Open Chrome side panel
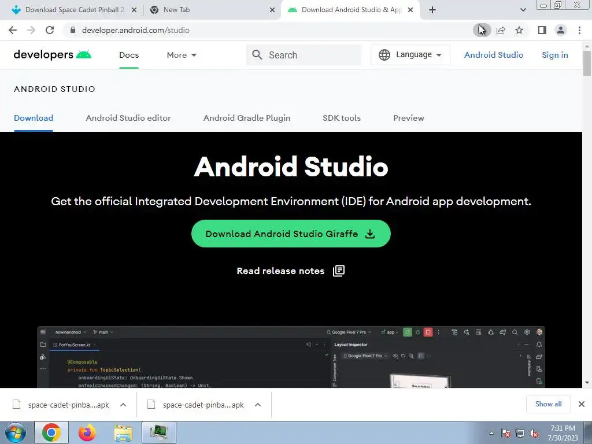The width and height of the screenshot is (592, 444). point(542,30)
